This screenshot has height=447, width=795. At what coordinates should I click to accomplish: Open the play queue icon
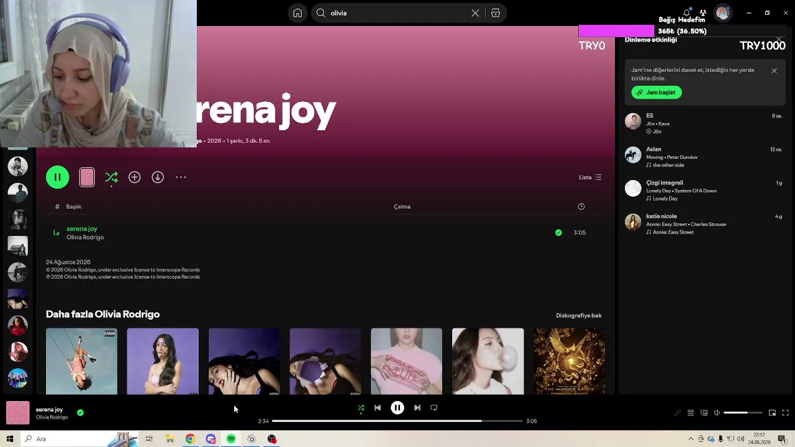coord(691,413)
